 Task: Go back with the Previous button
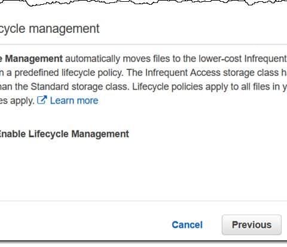[252, 225]
